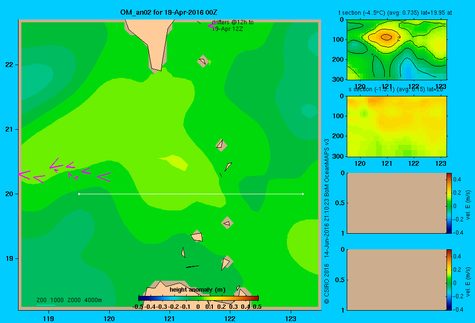Click the small island near latitude 22
This screenshot has width=475, height=323.
[203, 61]
